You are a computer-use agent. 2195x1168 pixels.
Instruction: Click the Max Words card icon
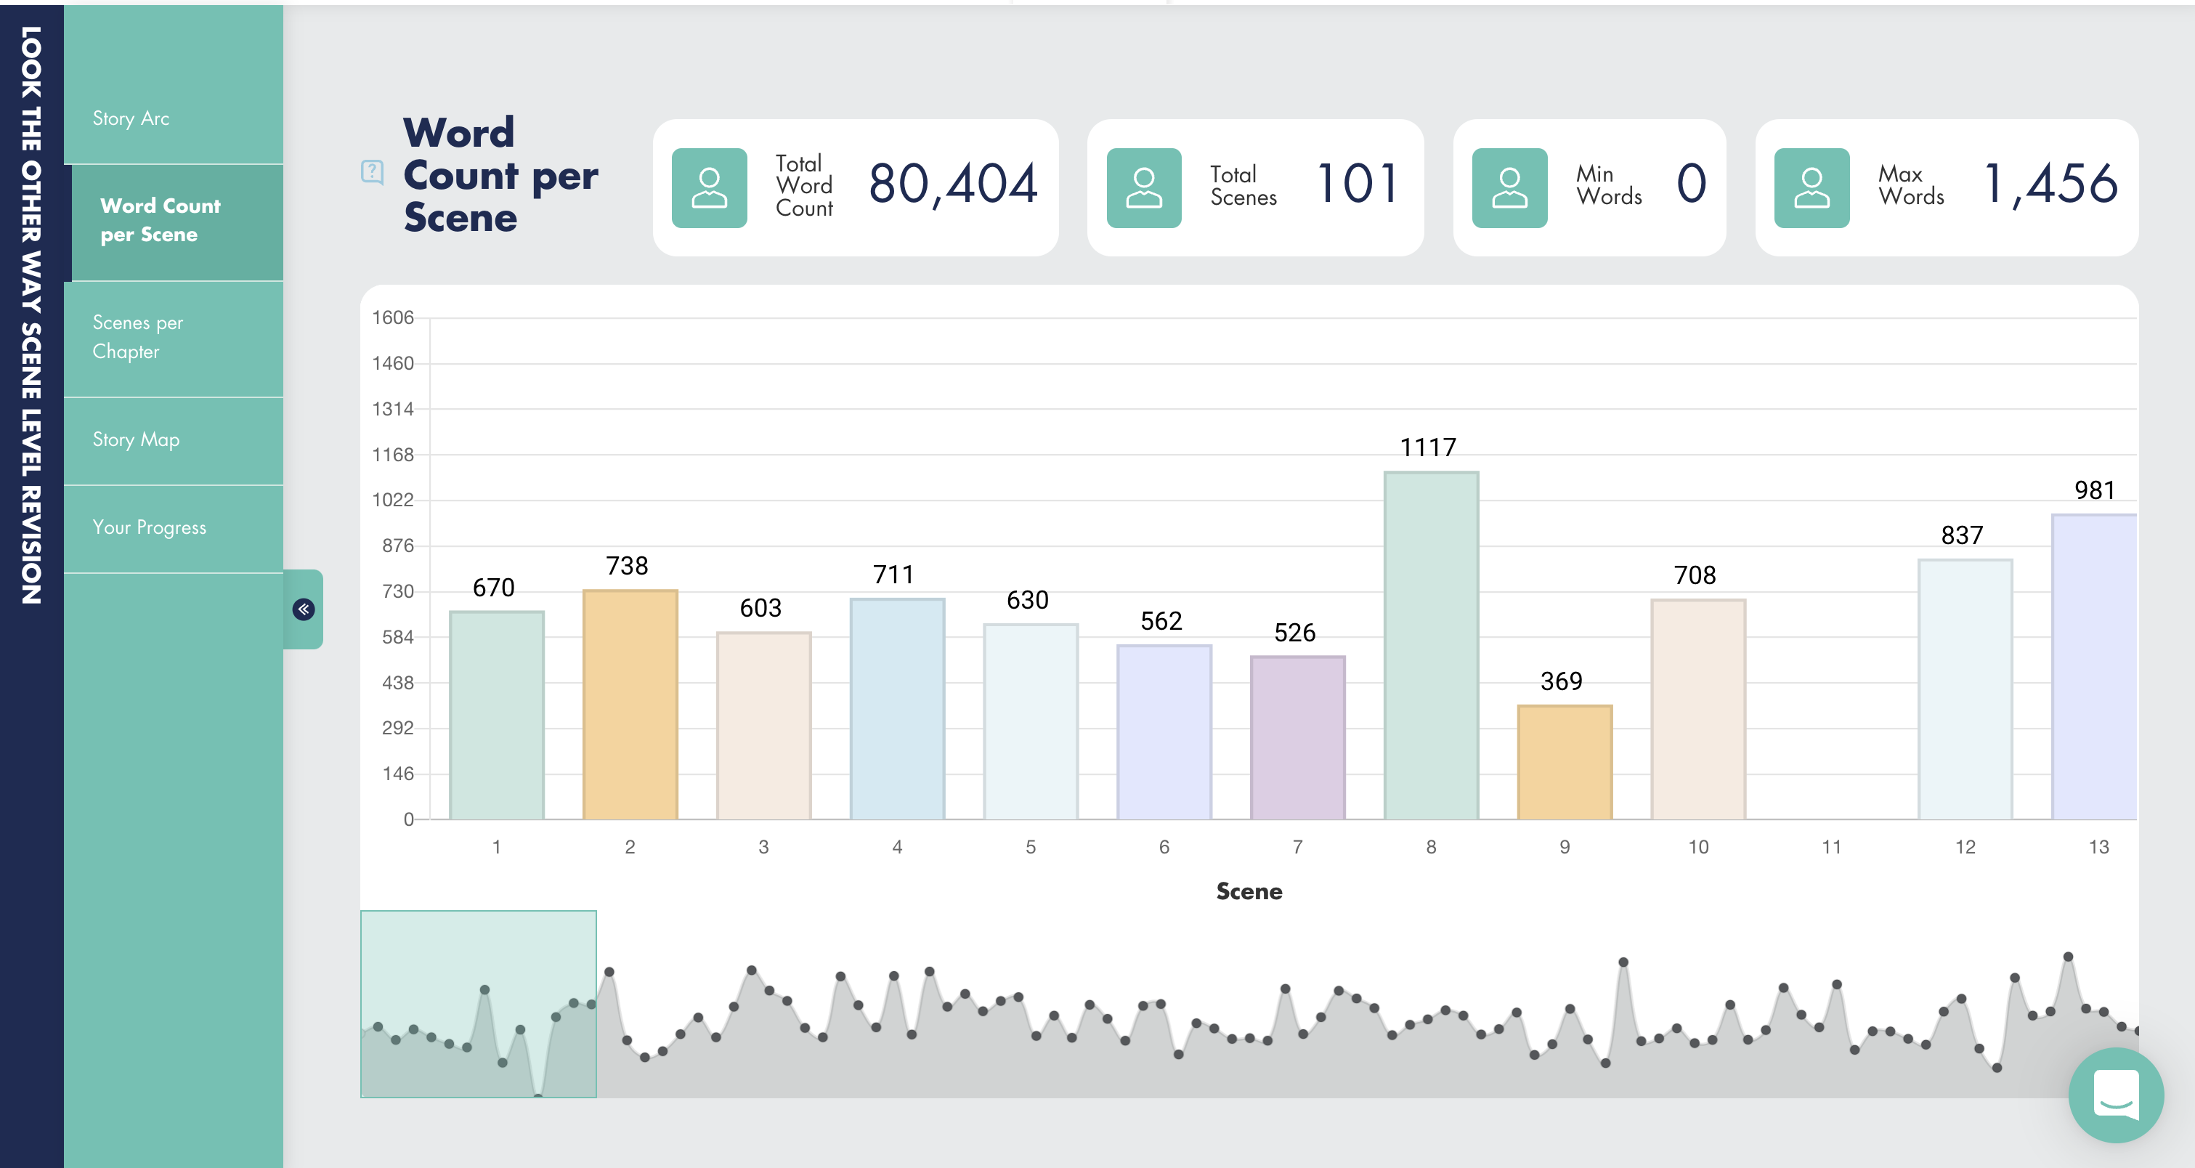click(x=1811, y=187)
